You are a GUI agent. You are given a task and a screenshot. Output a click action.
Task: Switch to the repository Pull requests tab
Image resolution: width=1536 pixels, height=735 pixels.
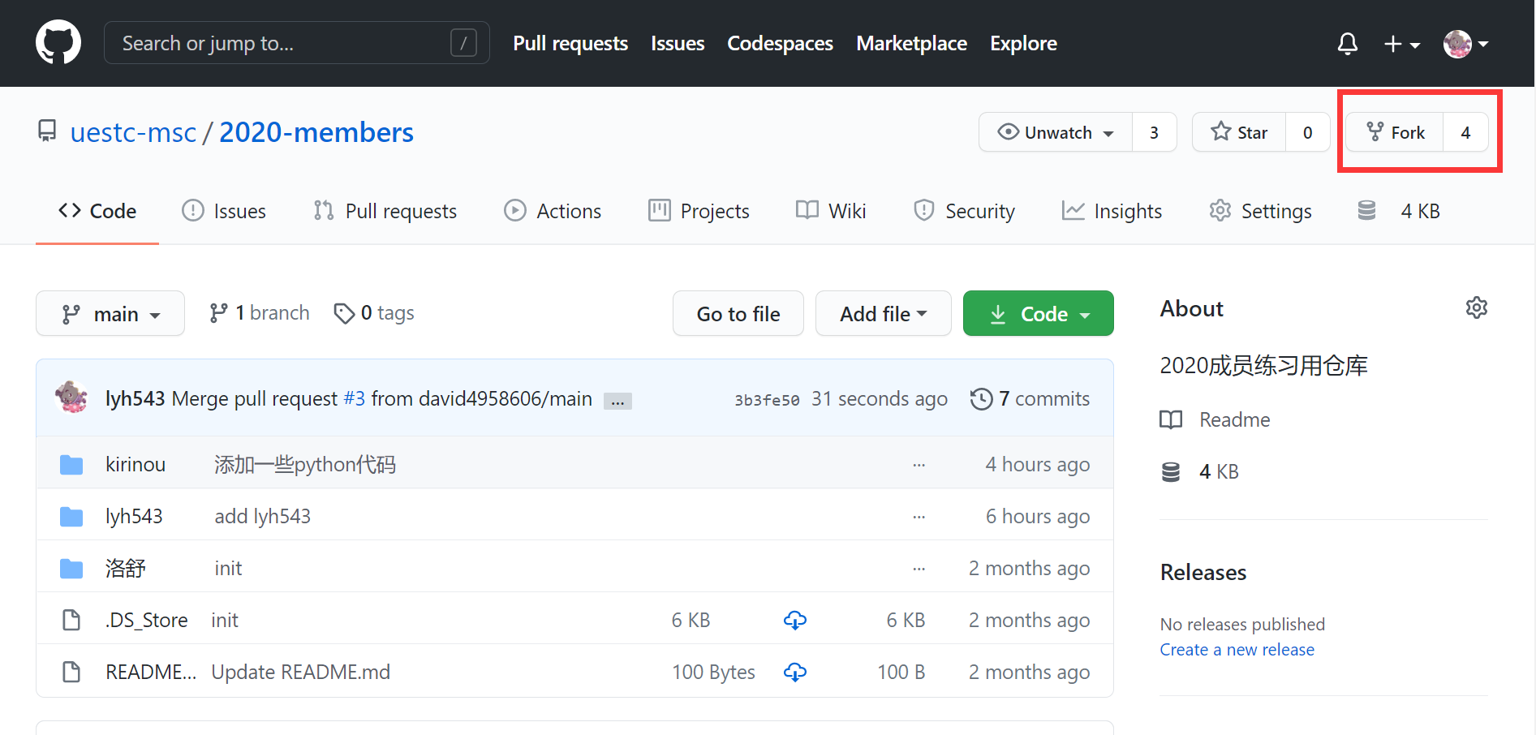(x=385, y=211)
